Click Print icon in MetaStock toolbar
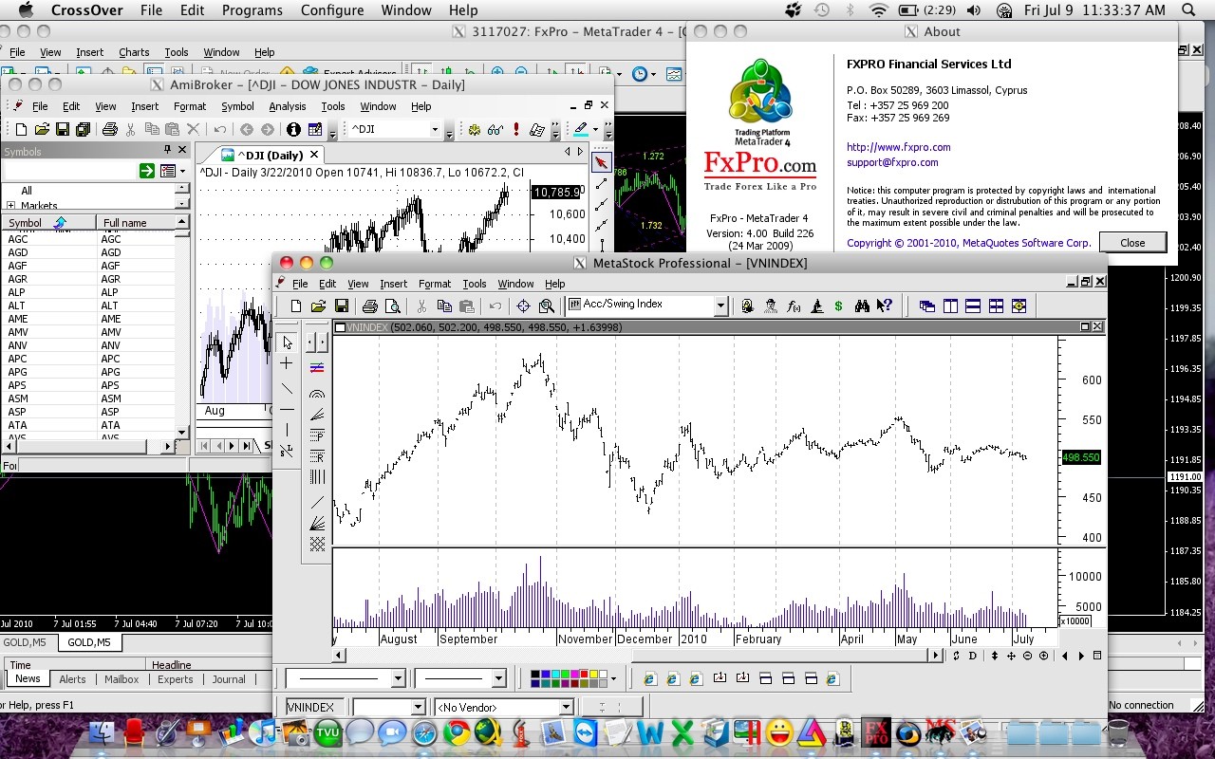Image resolution: width=1215 pixels, height=759 pixels. pos(370,305)
